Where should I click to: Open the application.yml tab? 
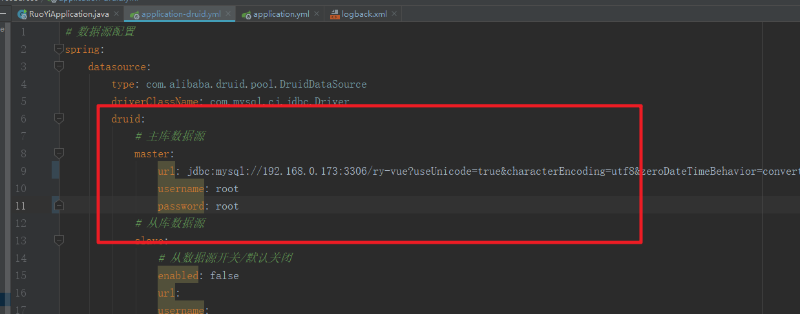pos(281,14)
